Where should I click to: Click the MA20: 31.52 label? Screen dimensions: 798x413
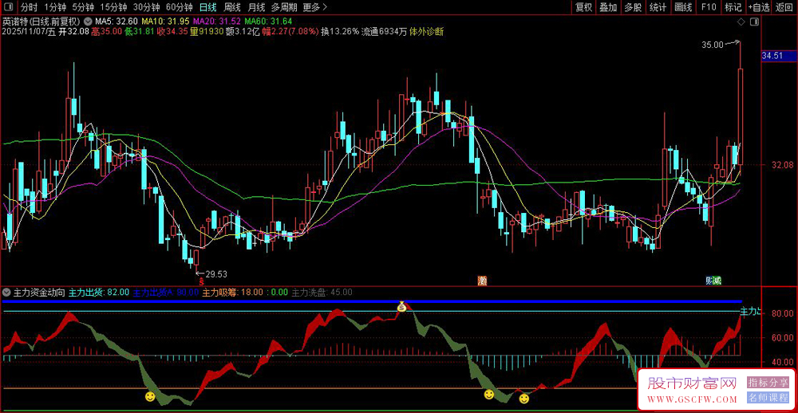[217, 22]
